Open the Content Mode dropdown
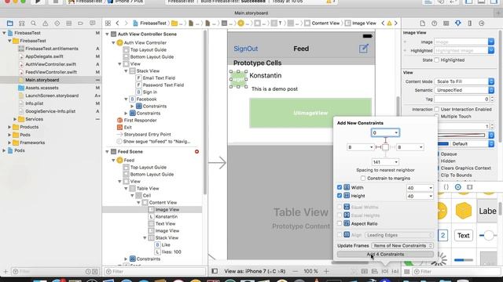Screen dimensions: 503x282 coord(464,81)
